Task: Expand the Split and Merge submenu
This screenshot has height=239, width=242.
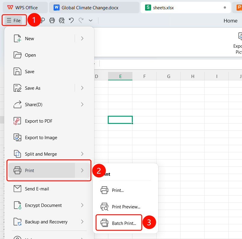Action: [x=82, y=154]
